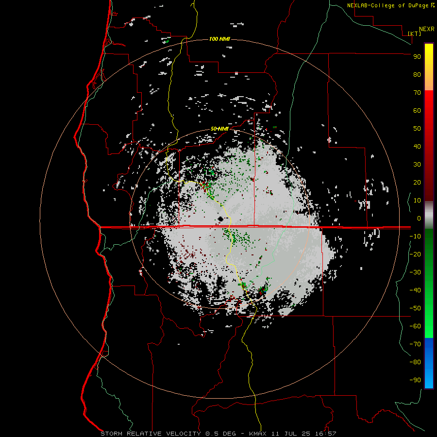Click the 16:57 timestamp in caption
The image size is (437, 437).
coord(326,434)
